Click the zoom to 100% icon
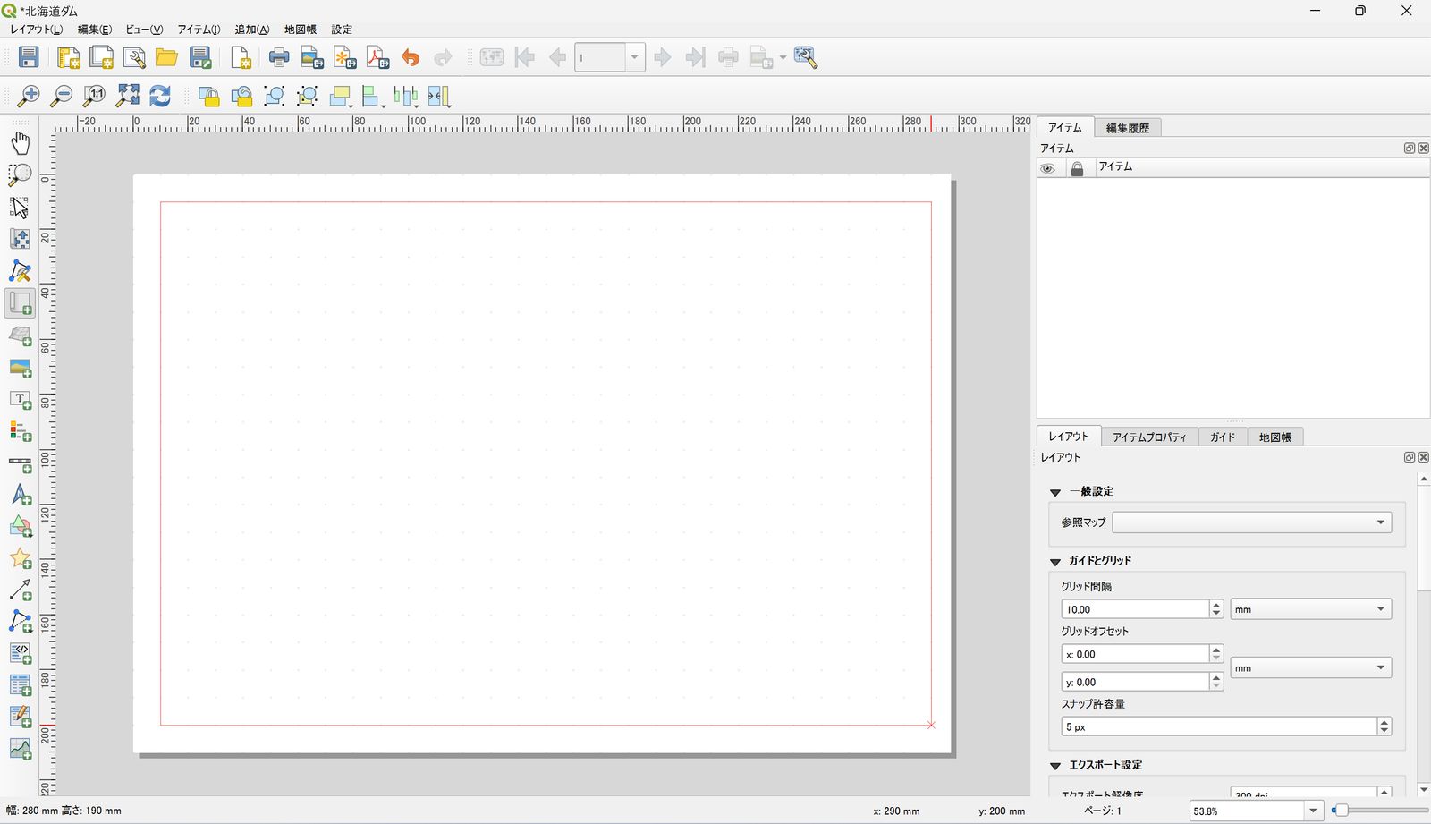Viewport: 1431px width, 824px height. (94, 96)
